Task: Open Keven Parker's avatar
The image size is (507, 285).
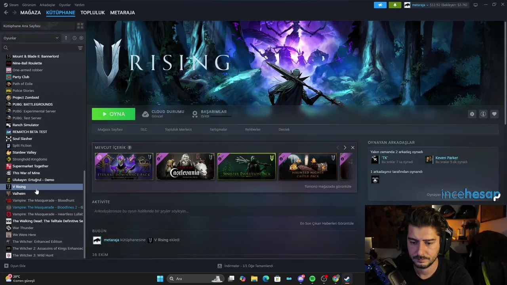Action: (429, 160)
